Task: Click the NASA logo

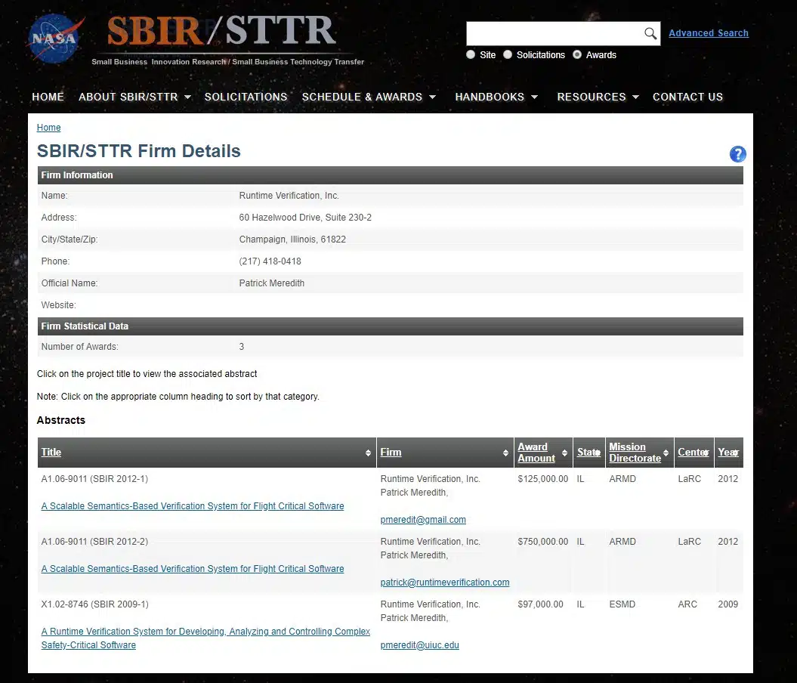Action: (55, 39)
